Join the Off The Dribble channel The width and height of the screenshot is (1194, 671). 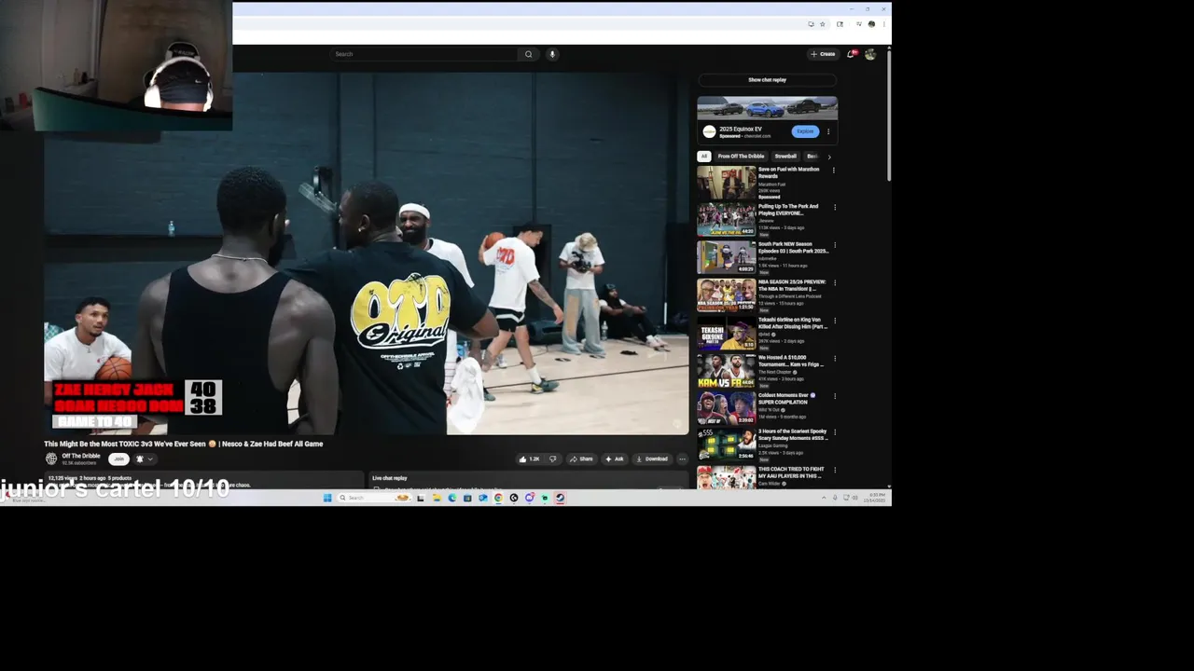118,459
